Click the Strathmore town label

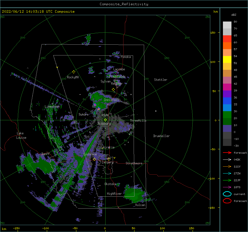pos(134,163)
